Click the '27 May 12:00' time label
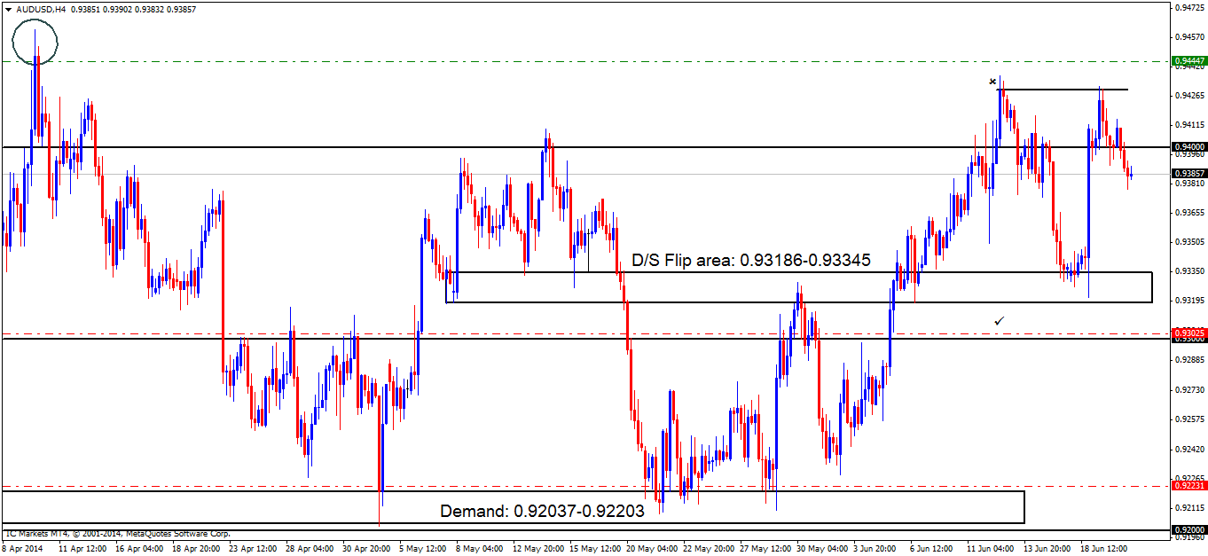1208x556 pixels. [765, 548]
